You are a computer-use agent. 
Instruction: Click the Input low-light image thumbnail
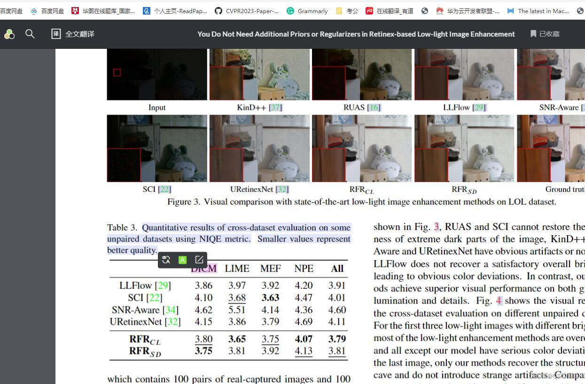[x=157, y=74]
